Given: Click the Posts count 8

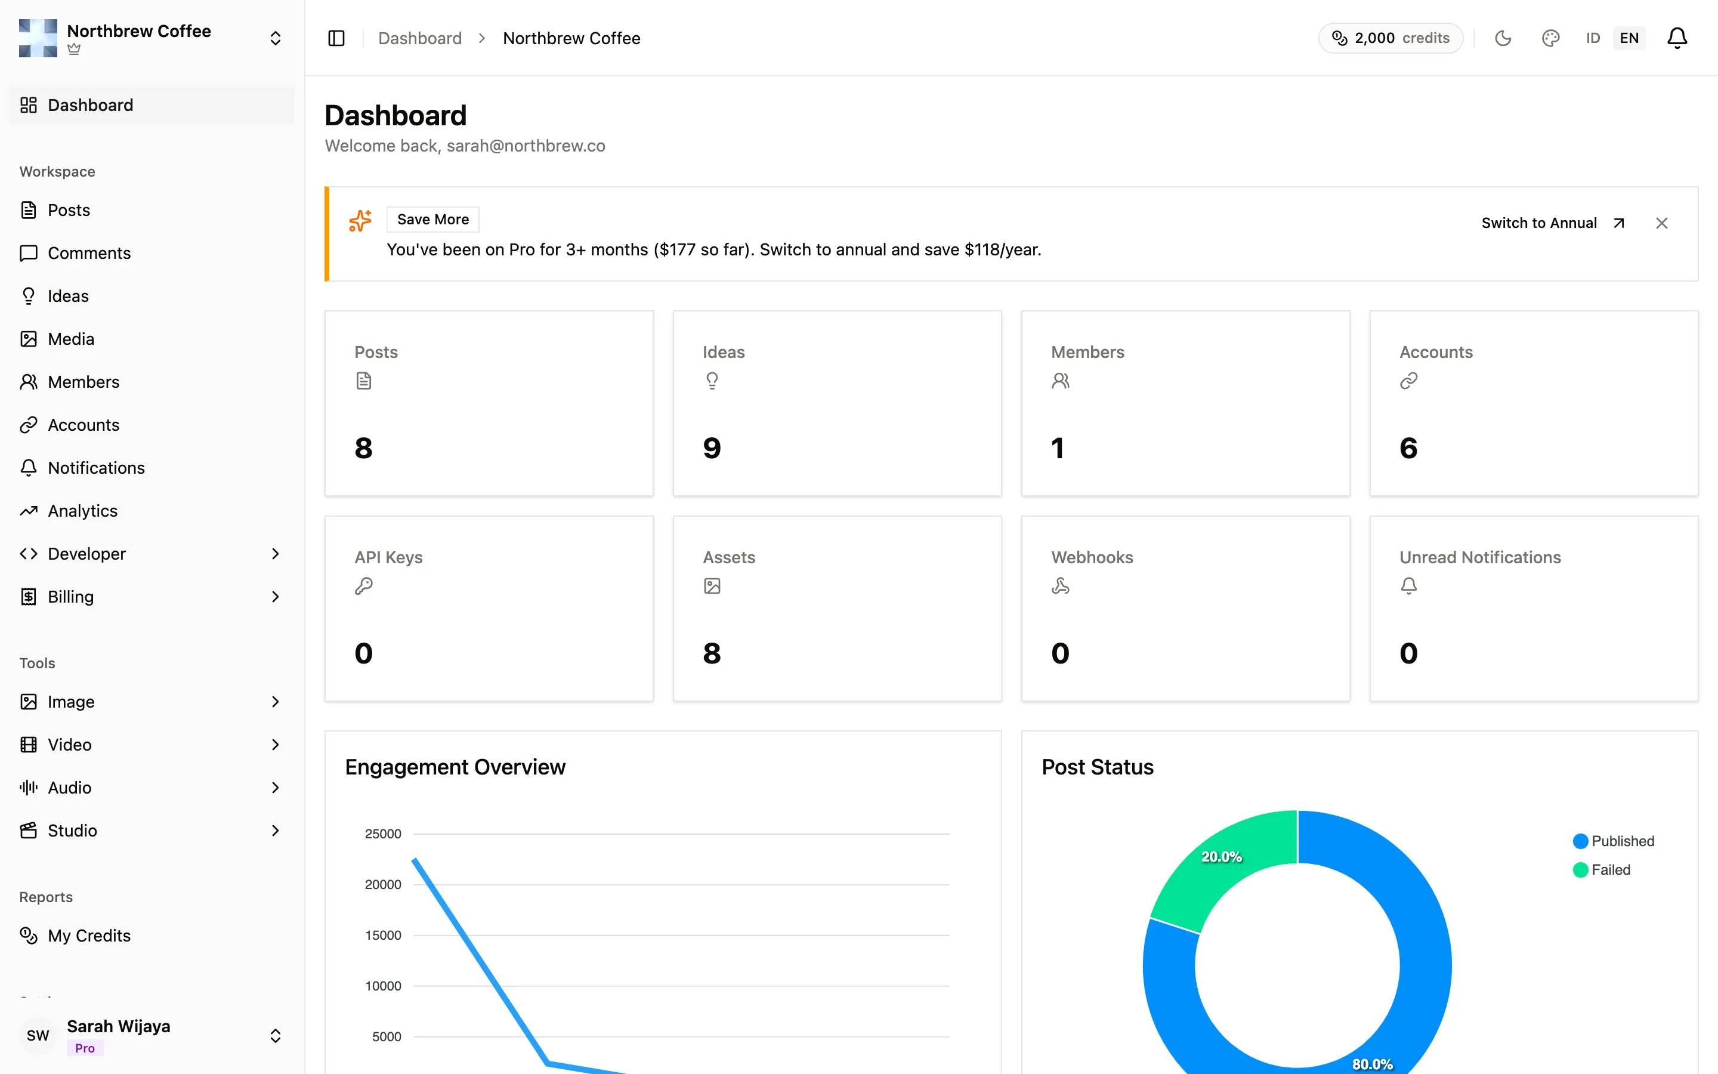Looking at the screenshot, I should point(363,448).
